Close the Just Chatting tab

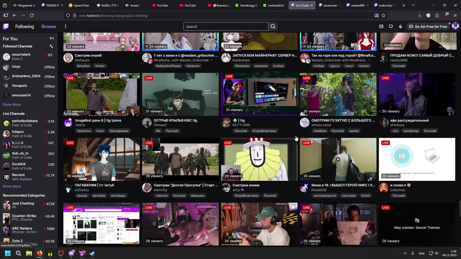[312, 5]
